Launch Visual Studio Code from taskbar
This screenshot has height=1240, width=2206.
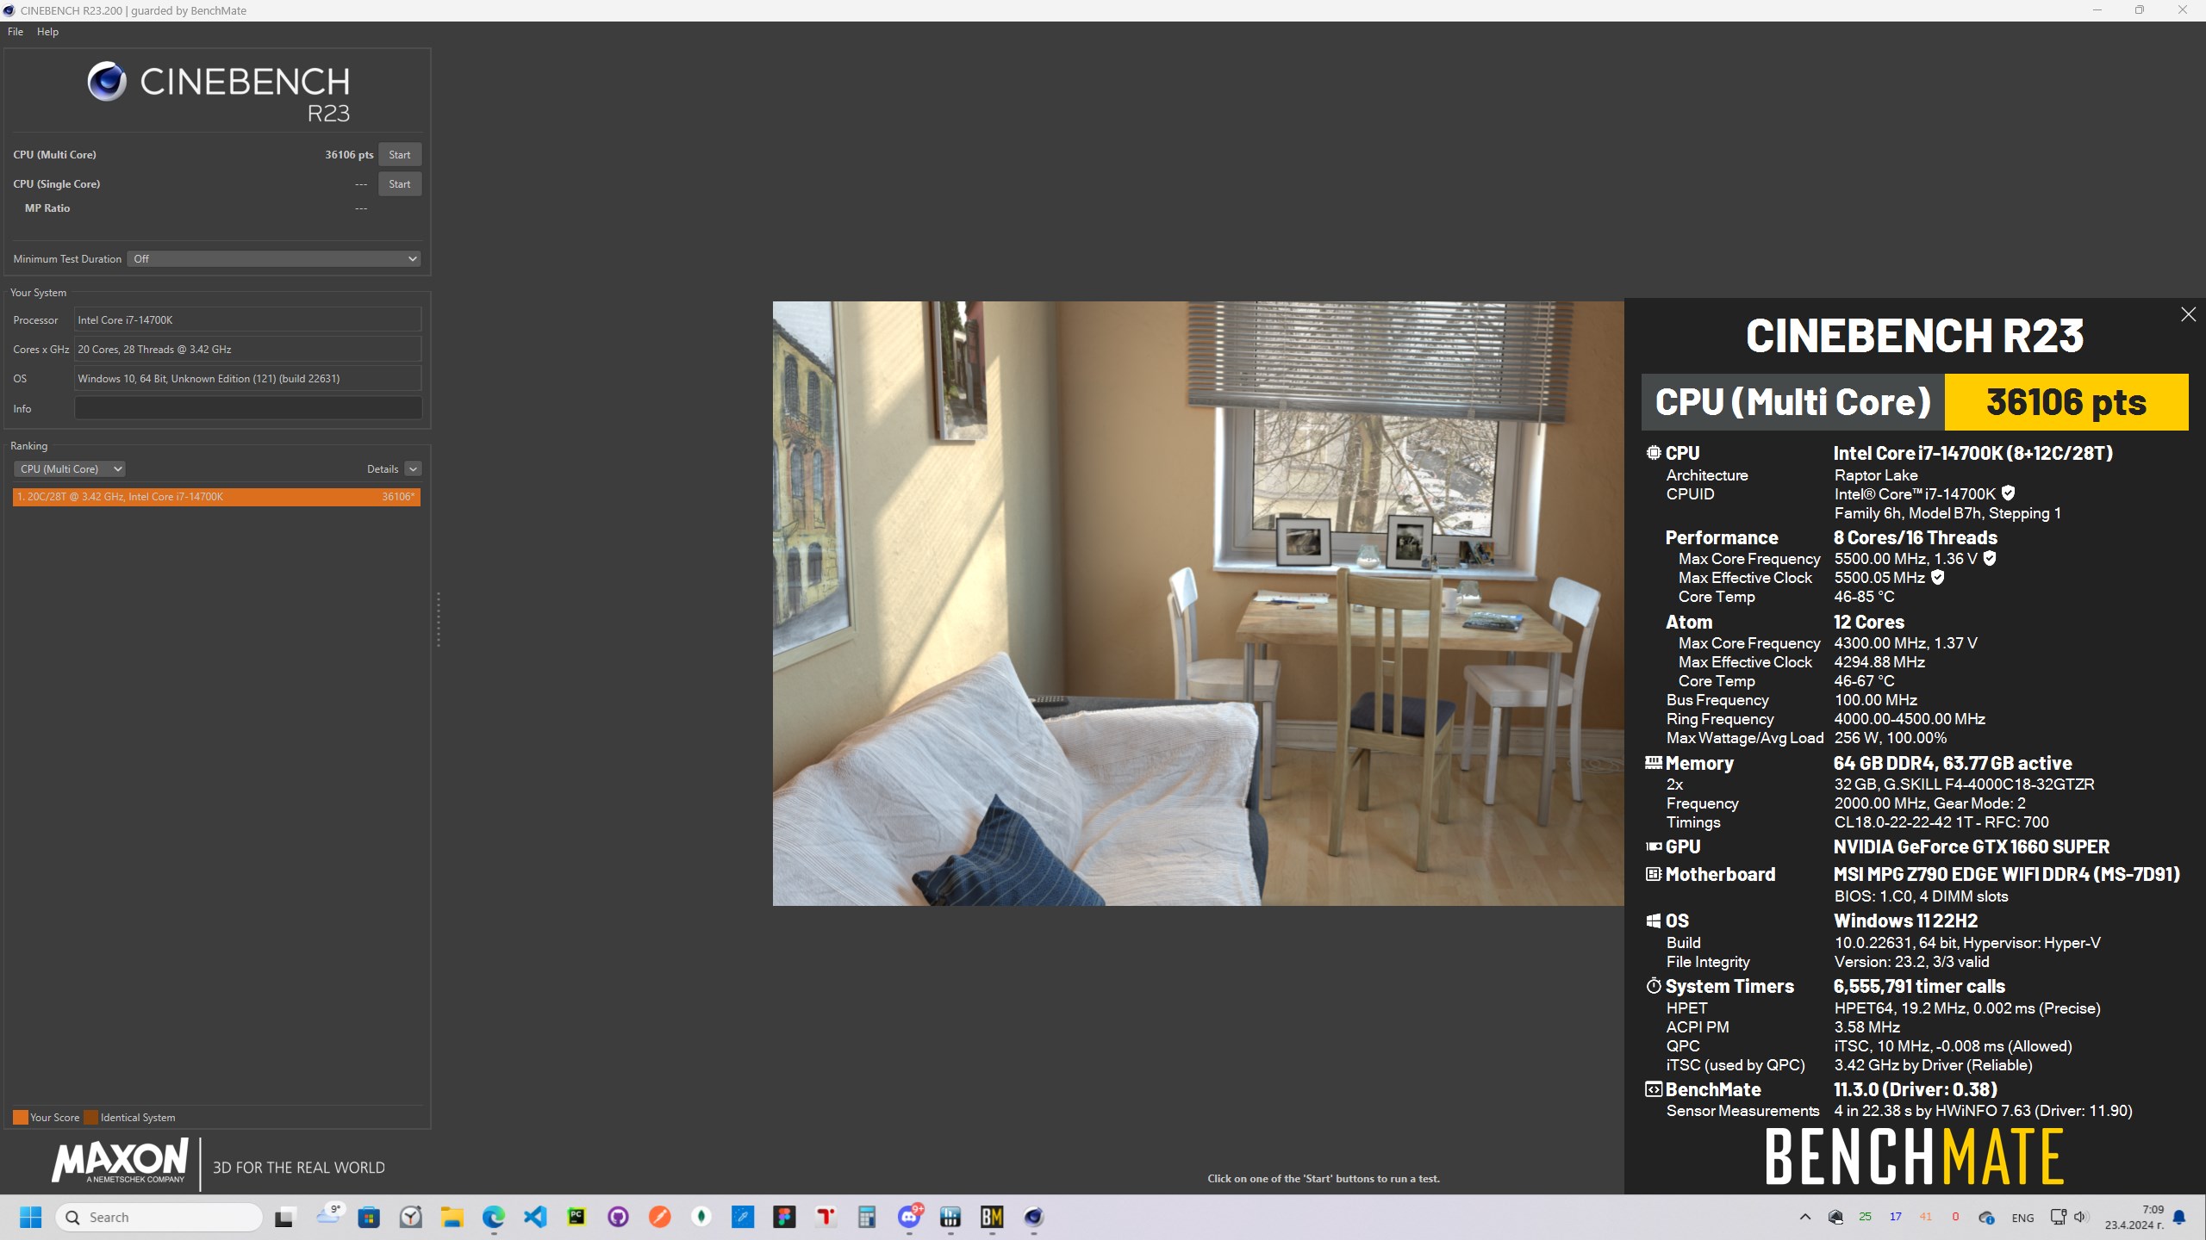click(535, 1218)
